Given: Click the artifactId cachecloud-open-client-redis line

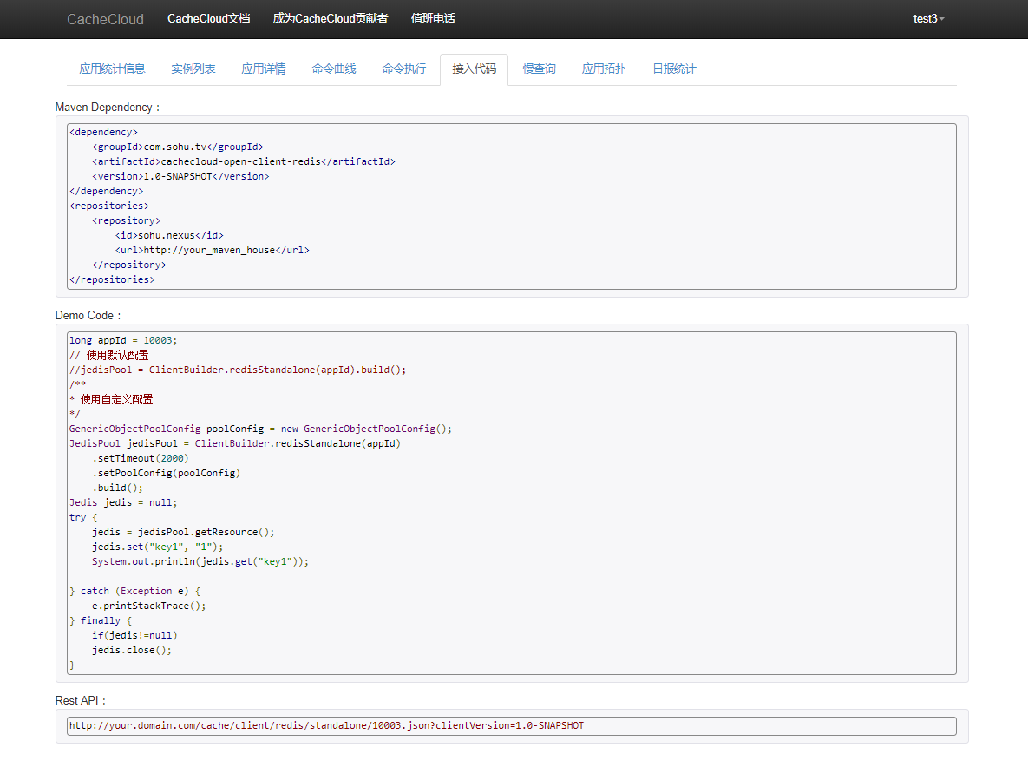Looking at the screenshot, I should 244,162.
